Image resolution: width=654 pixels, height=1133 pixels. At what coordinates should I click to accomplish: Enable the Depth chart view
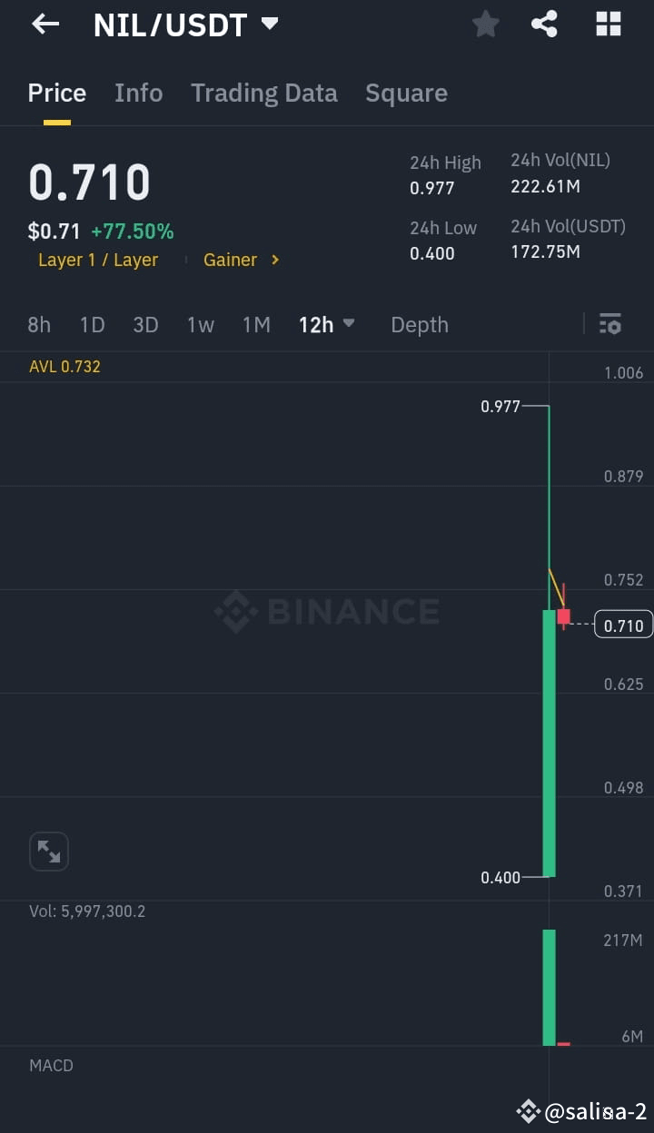(x=419, y=324)
